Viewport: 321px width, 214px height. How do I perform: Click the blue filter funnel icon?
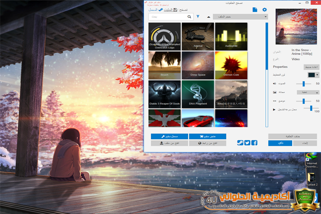pyautogui.click(x=198, y=16)
